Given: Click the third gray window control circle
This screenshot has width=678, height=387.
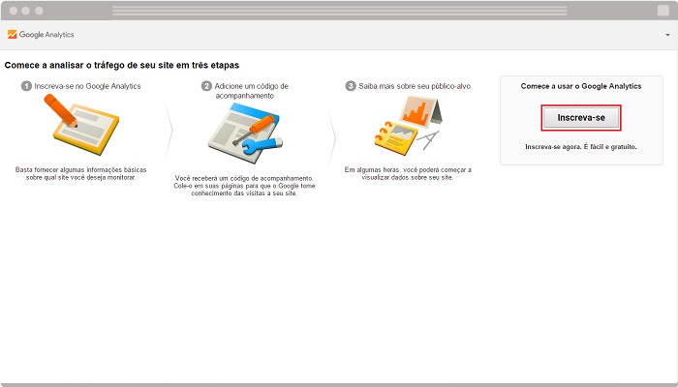Looking at the screenshot, I should (39, 11).
